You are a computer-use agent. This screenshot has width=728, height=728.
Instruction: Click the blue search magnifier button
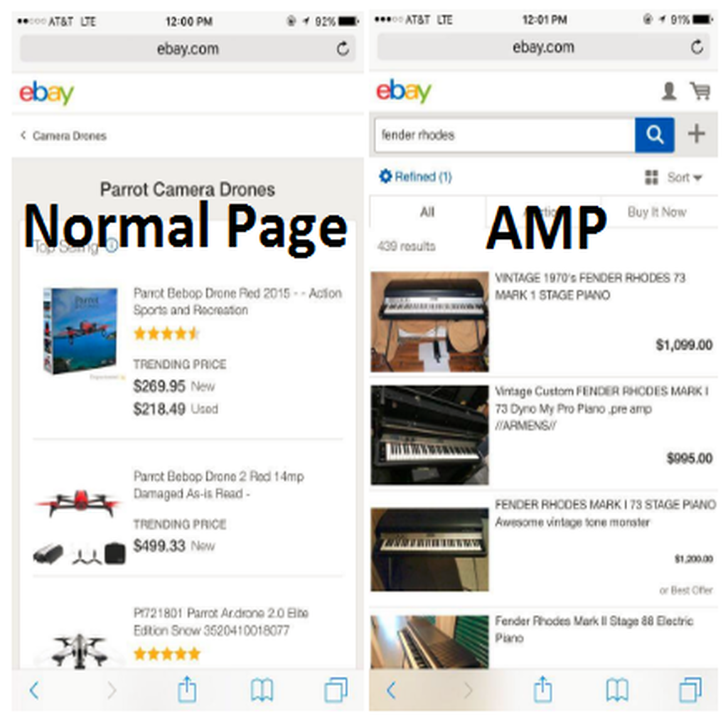pos(654,134)
